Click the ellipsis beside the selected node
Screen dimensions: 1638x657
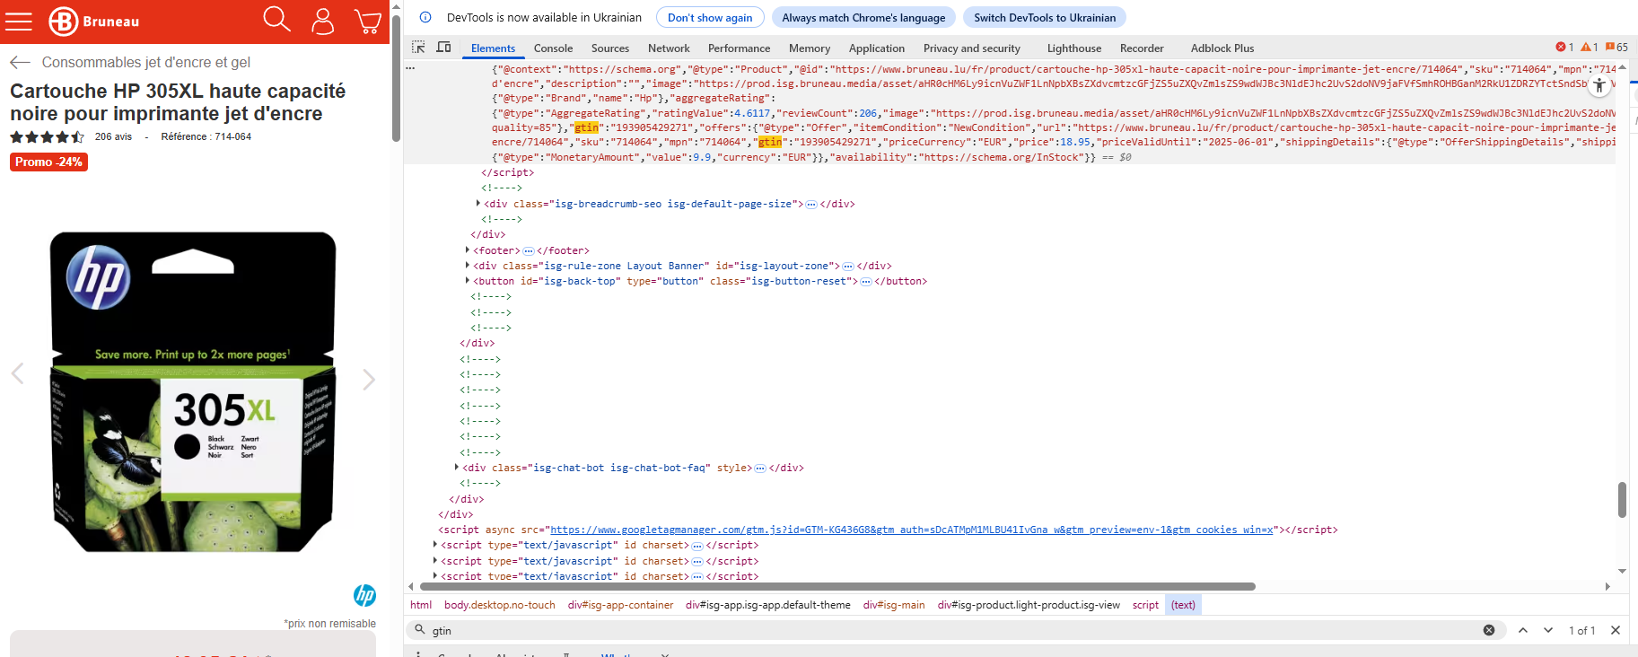[x=410, y=68]
